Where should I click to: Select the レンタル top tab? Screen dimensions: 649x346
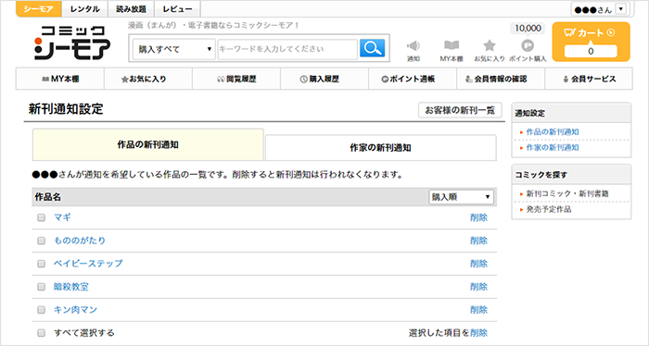[x=85, y=9]
